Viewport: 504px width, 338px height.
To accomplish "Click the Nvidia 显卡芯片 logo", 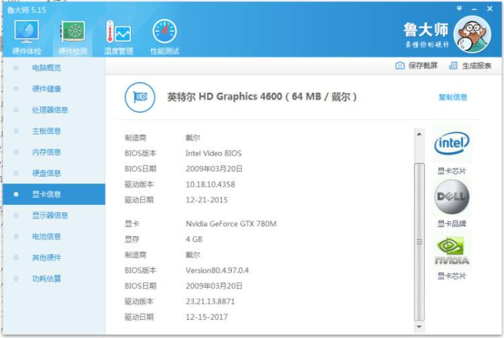I will click(x=452, y=251).
